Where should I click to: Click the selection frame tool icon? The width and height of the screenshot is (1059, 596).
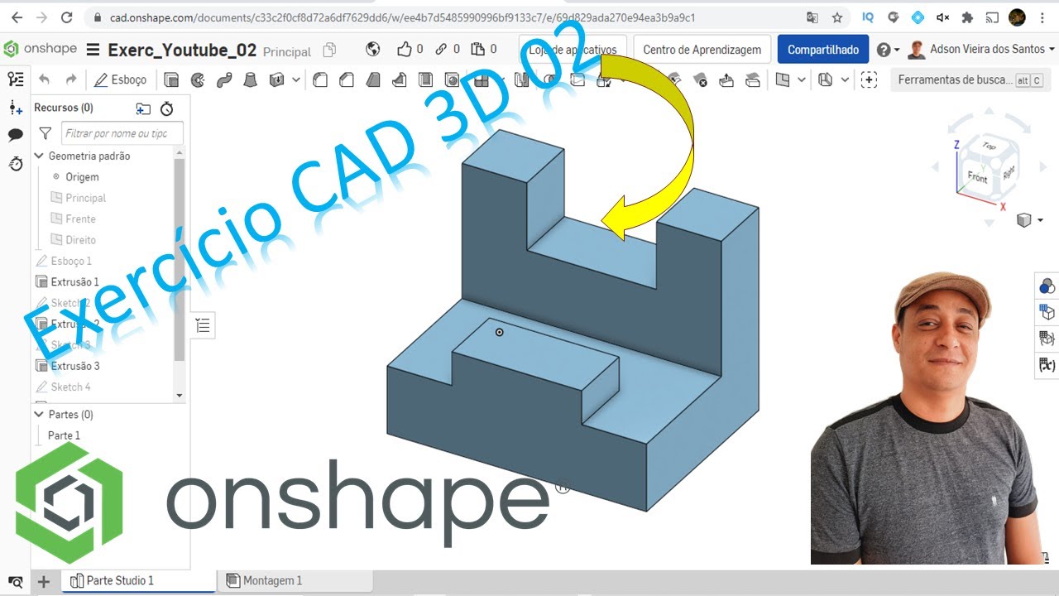click(868, 79)
